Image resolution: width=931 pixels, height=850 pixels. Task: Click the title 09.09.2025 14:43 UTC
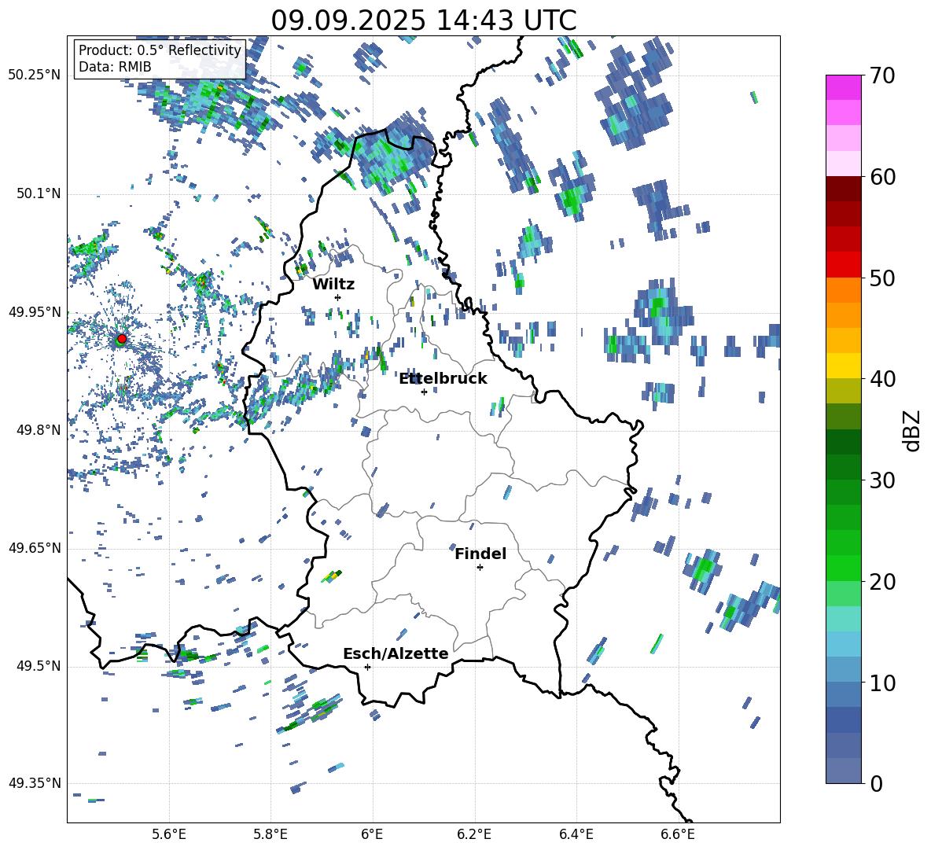click(x=424, y=20)
